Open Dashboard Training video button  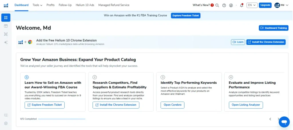point(274,28)
